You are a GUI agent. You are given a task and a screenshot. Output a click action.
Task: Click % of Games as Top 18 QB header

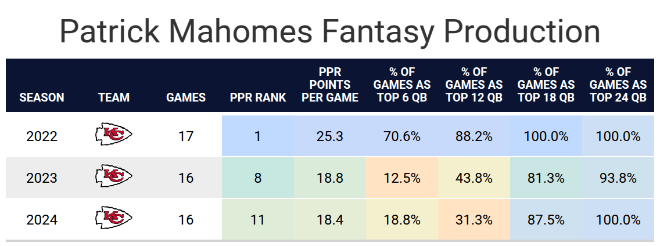(546, 85)
